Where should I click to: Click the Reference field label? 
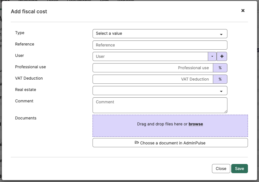click(x=25, y=44)
